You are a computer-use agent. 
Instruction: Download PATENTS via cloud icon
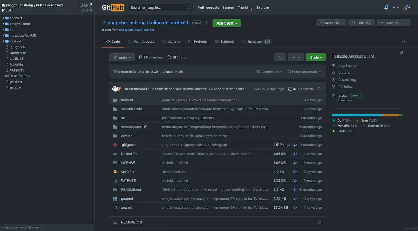pos(294,180)
